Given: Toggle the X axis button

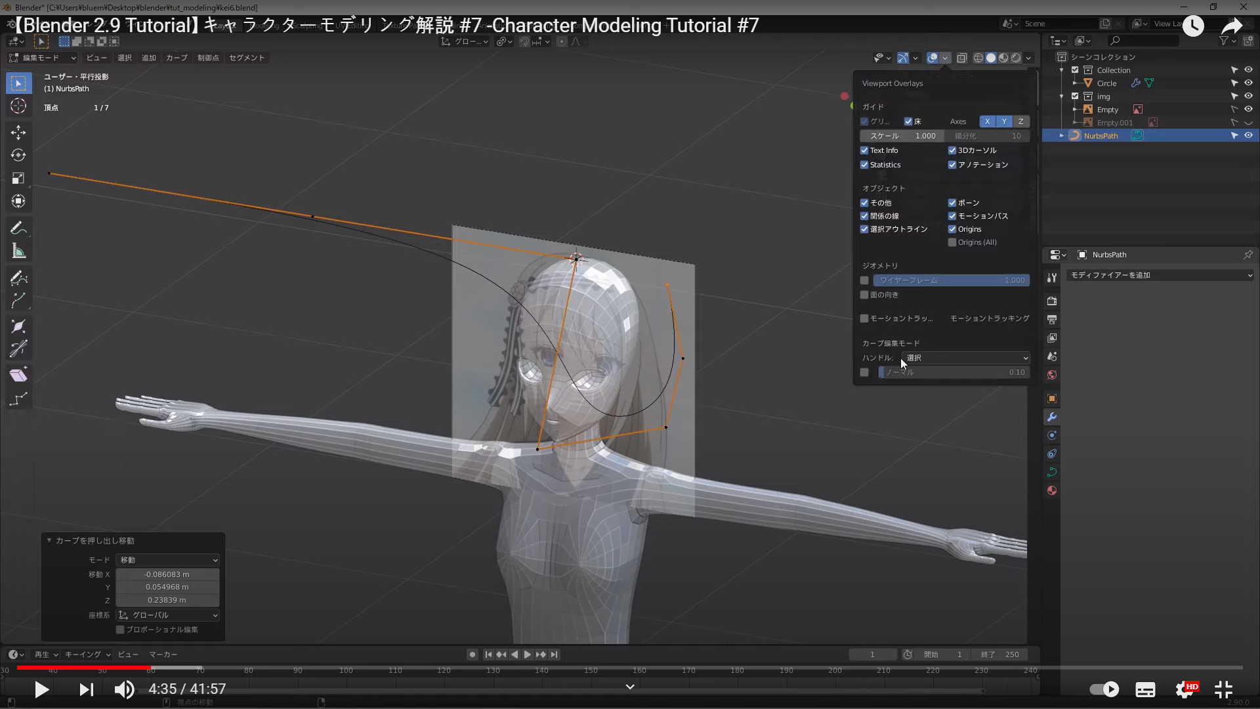Looking at the screenshot, I should [x=987, y=121].
